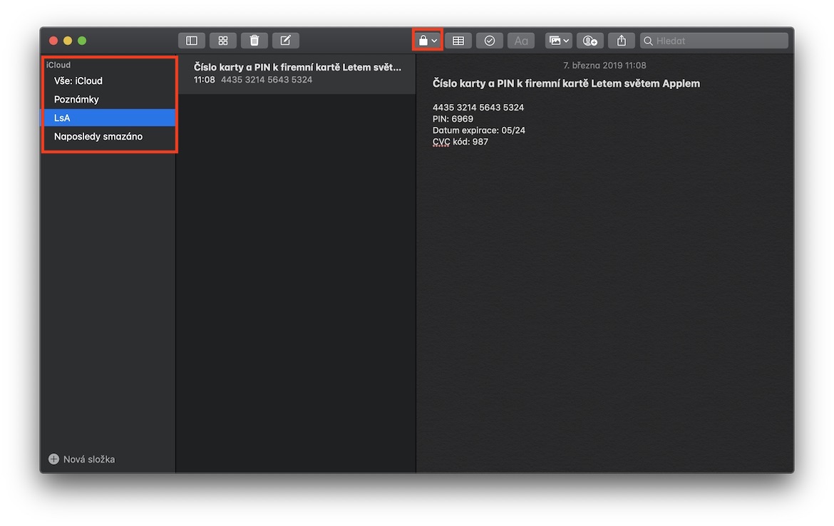Close the Notes window

53,41
